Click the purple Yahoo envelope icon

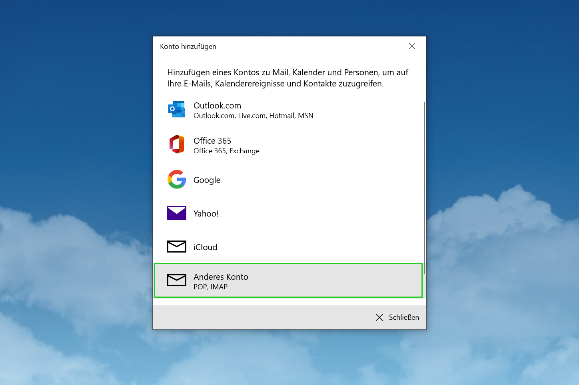pyautogui.click(x=177, y=213)
